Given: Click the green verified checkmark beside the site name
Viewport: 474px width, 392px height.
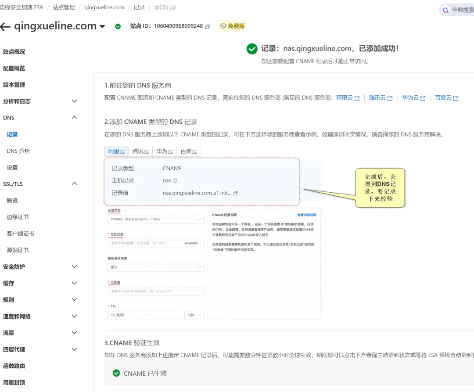Looking at the screenshot, I should click(117, 26).
